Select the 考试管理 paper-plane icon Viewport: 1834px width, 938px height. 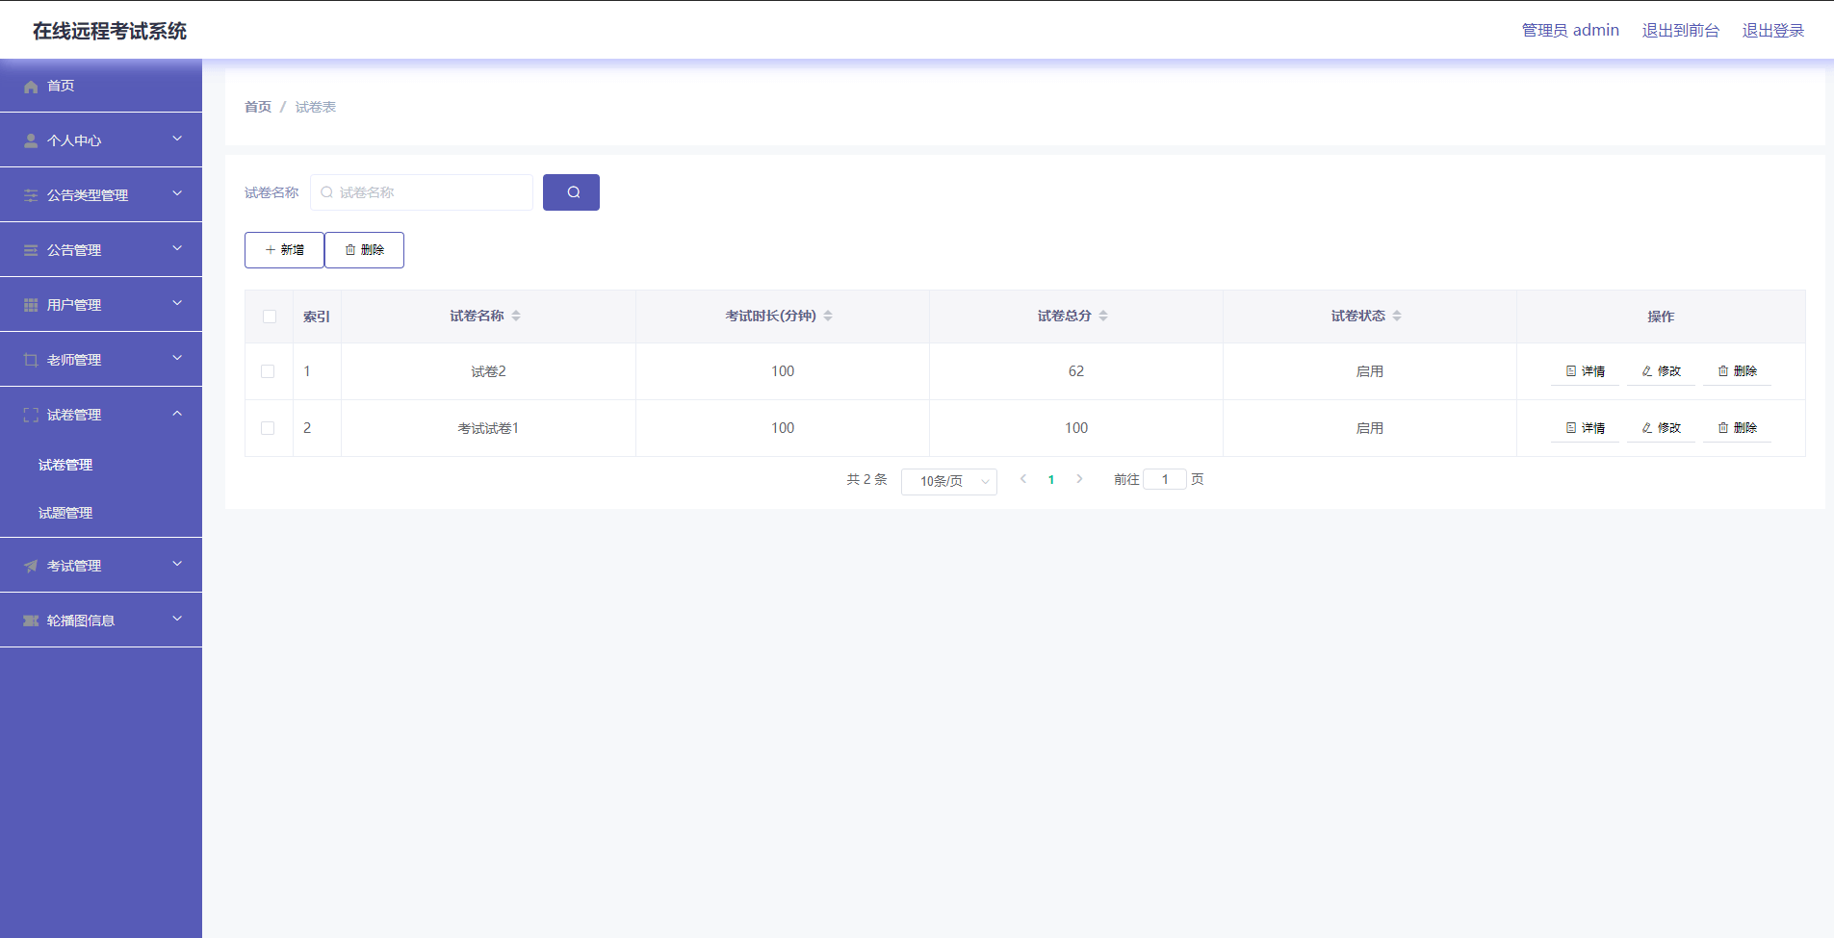31,565
